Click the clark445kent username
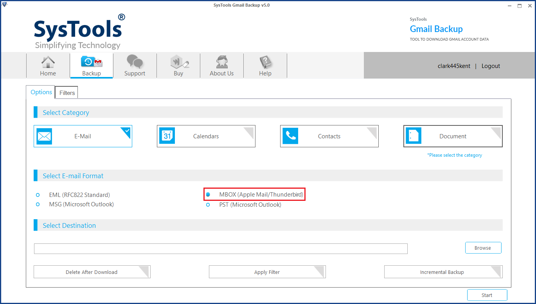This screenshot has height=304, width=536. (454, 66)
